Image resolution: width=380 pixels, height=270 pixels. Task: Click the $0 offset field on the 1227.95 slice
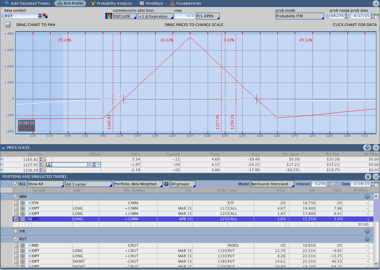72,165
